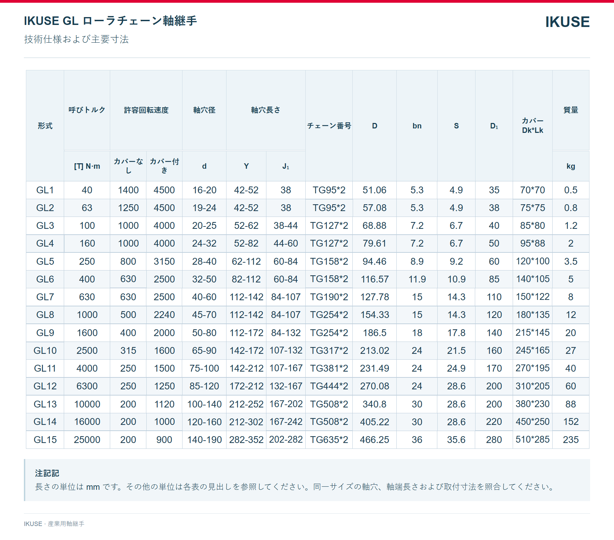The height and width of the screenshot is (540, 614).
Task: Click torque value '25000' in GL15 row
Action: click(x=87, y=440)
